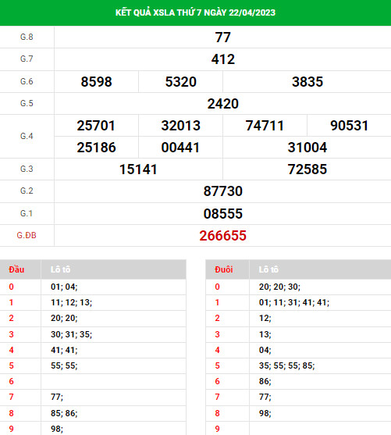Click the G.1 number 08555
The height and width of the screenshot is (435, 391).
point(222,214)
